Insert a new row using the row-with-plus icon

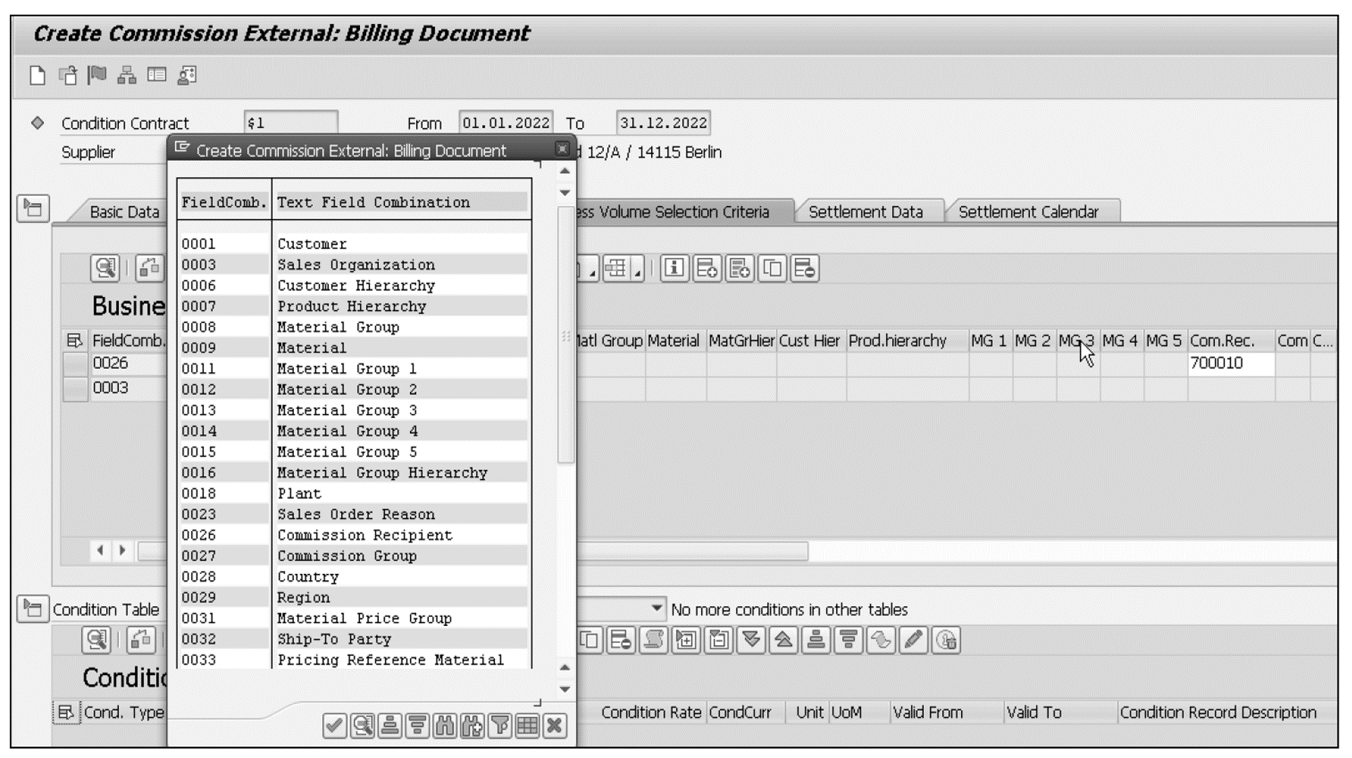(708, 269)
